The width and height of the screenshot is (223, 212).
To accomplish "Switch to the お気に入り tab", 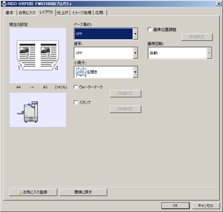I will (27, 13).
